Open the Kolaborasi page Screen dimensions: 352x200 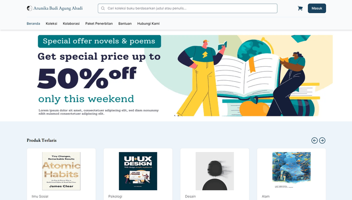71,24
